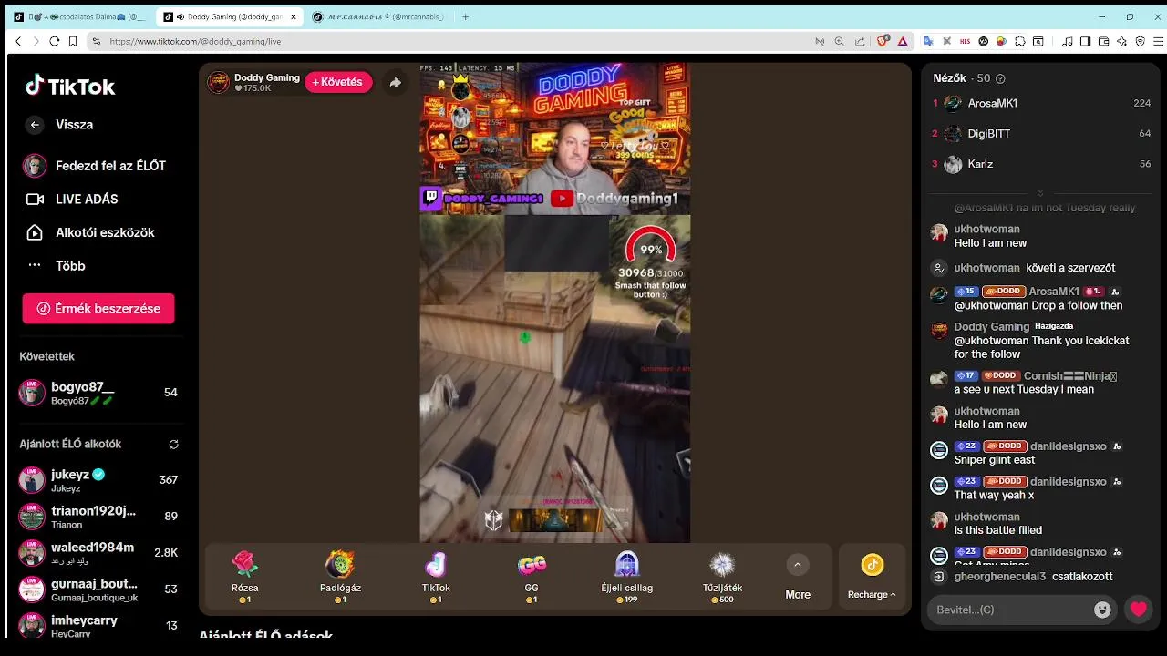Open the media control music note icon
This screenshot has height=656, width=1167.
[x=1068, y=41]
